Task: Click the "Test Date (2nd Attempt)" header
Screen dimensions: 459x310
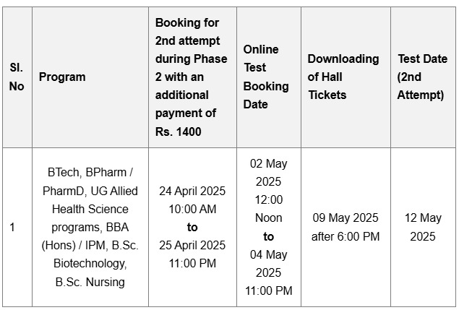Action: (422, 77)
